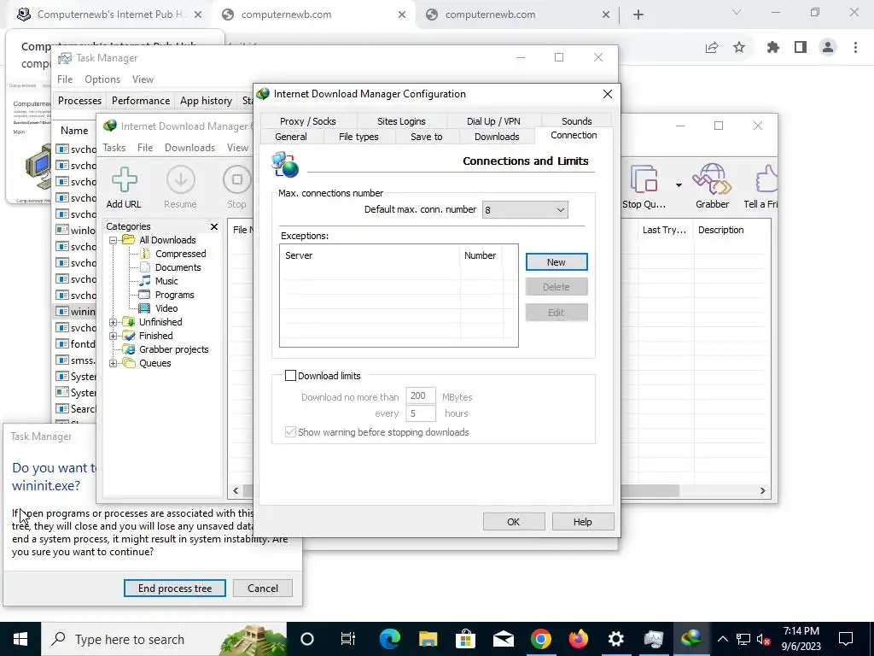Switch to Task Manager Performance tab
Viewport: 874px width, 656px height.
tap(141, 101)
